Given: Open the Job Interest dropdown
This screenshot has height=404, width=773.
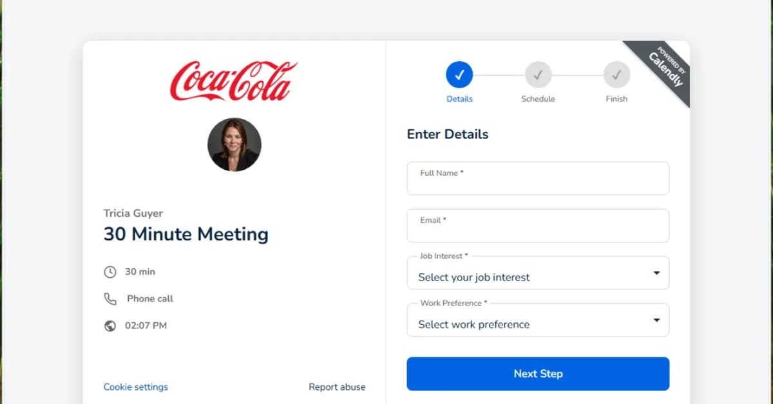Looking at the screenshot, I should (x=538, y=273).
